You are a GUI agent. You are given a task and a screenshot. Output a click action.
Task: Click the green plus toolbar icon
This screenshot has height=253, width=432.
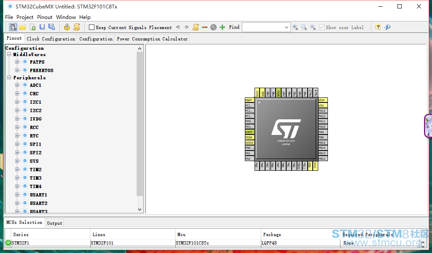coord(223,27)
